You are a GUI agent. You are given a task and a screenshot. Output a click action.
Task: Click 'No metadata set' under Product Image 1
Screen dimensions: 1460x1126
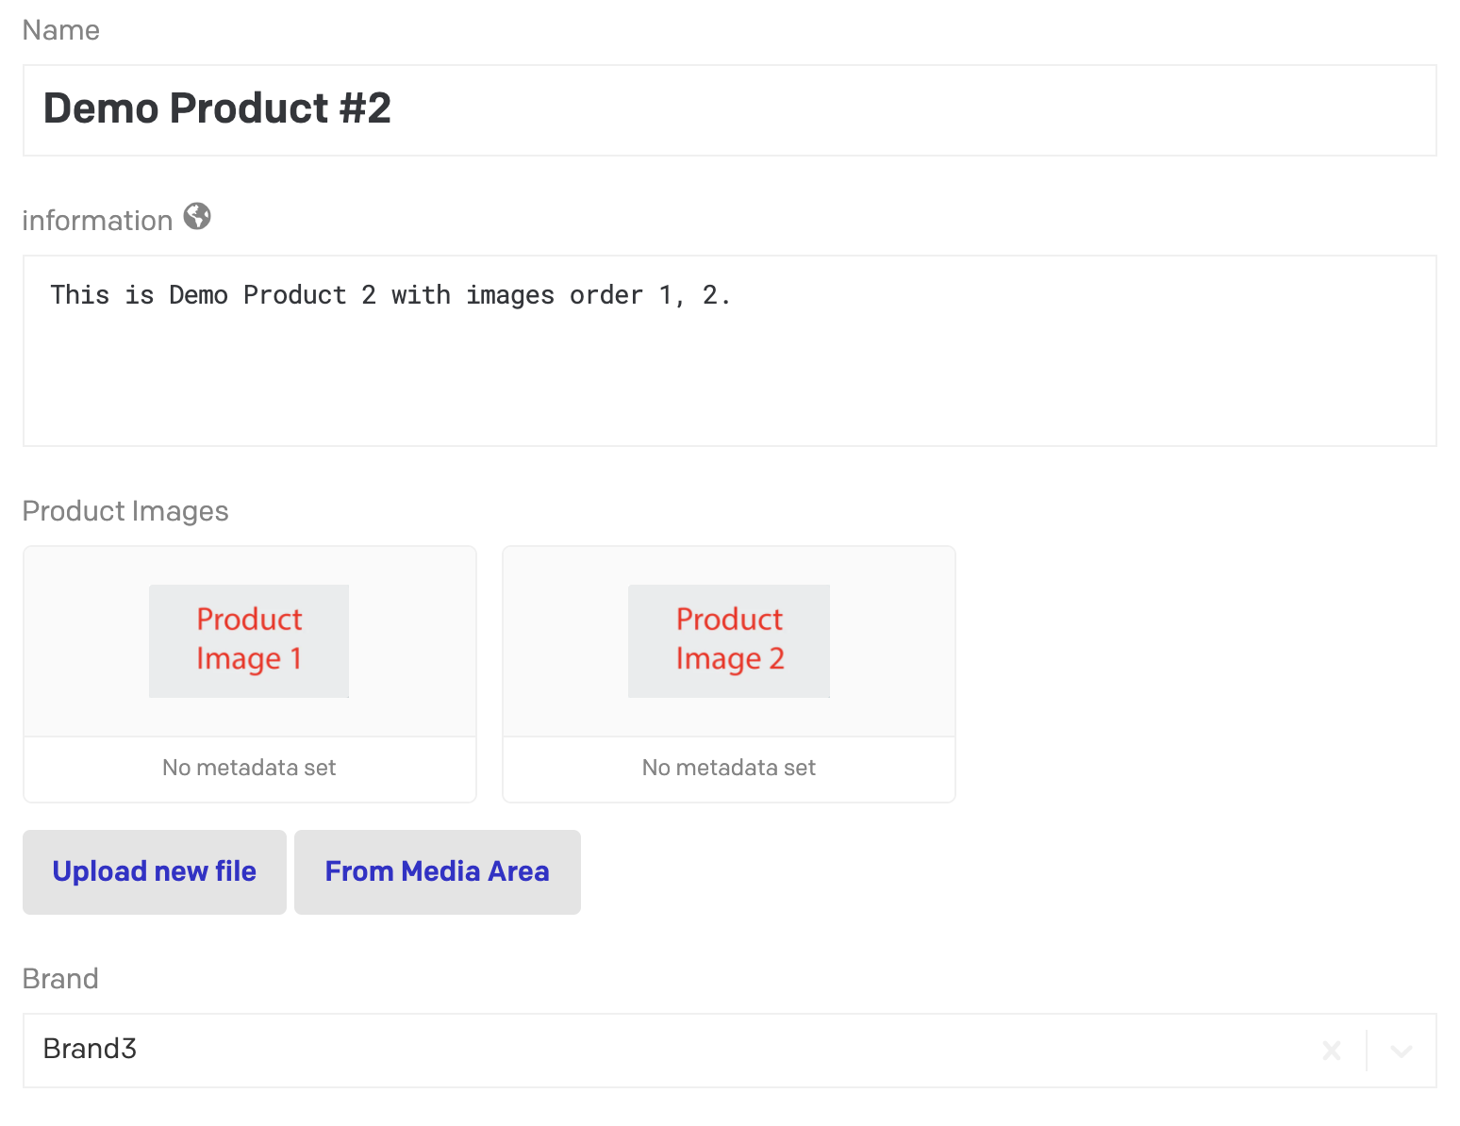[249, 768]
